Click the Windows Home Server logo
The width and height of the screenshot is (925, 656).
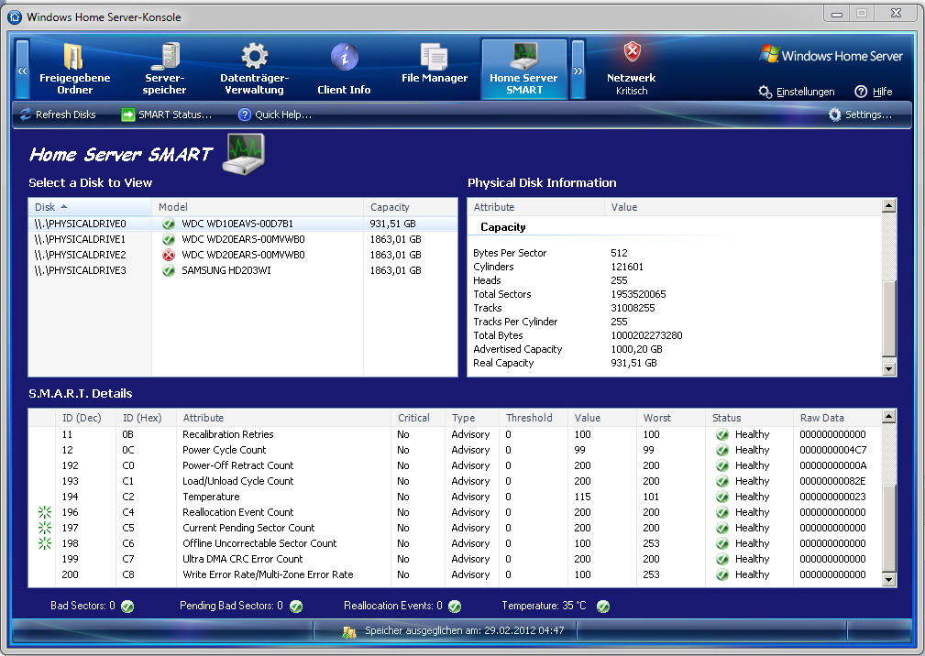(829, 55)
